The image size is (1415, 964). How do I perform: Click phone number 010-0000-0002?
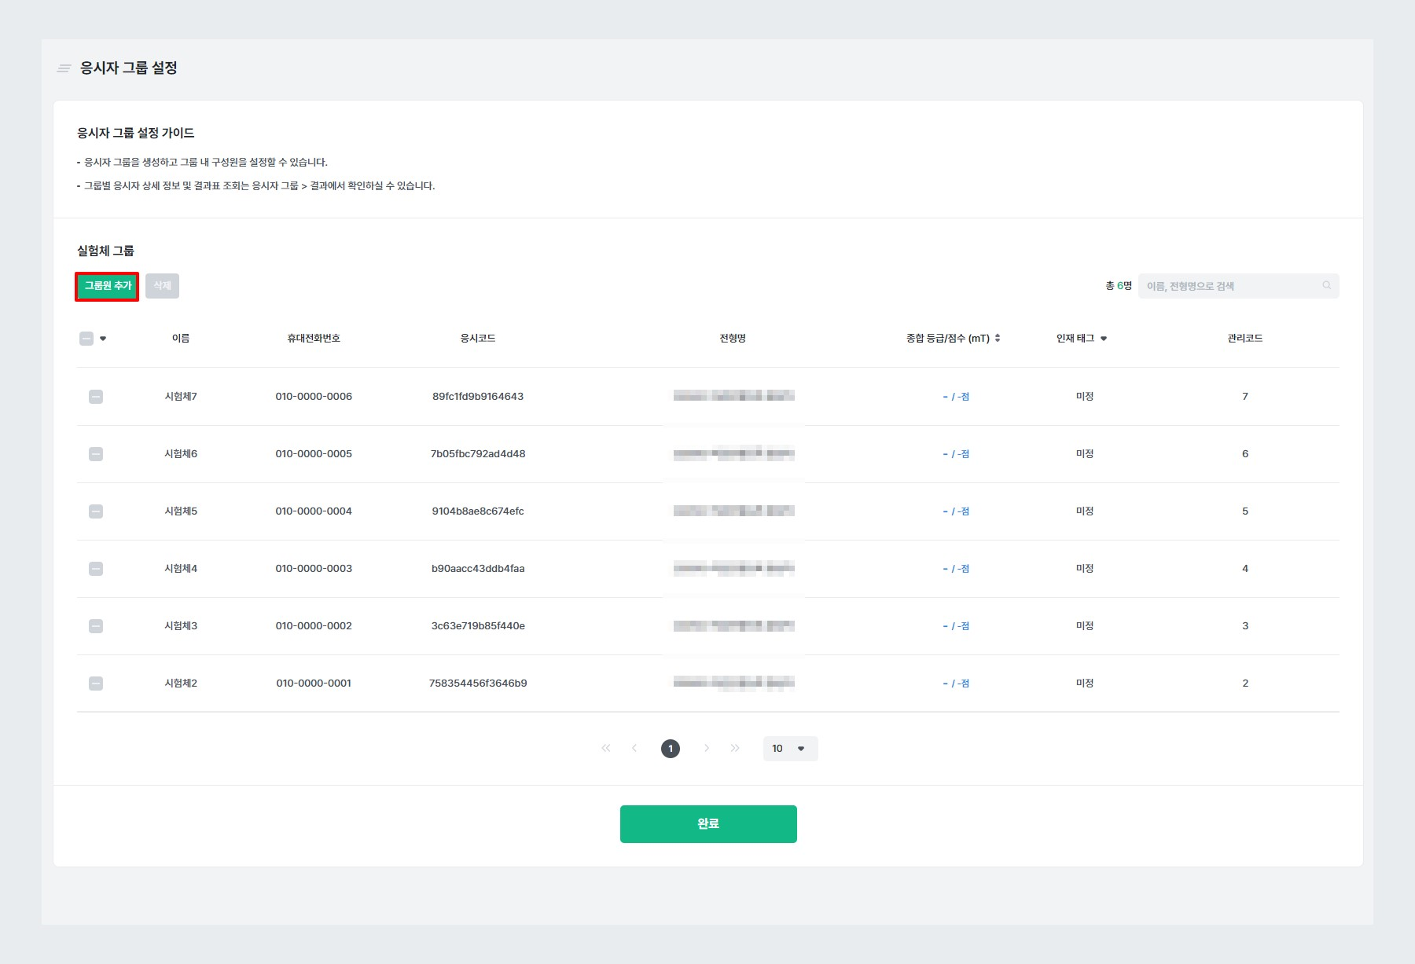pyautogui.click(x=314, y=626)
